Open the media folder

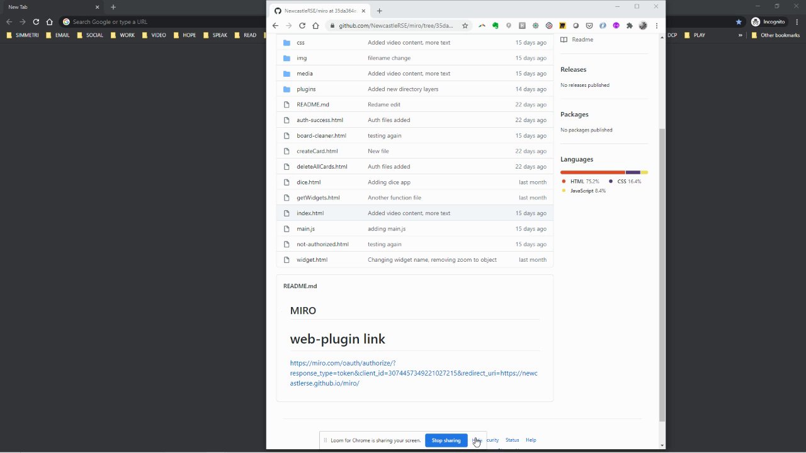click(305, 74)
